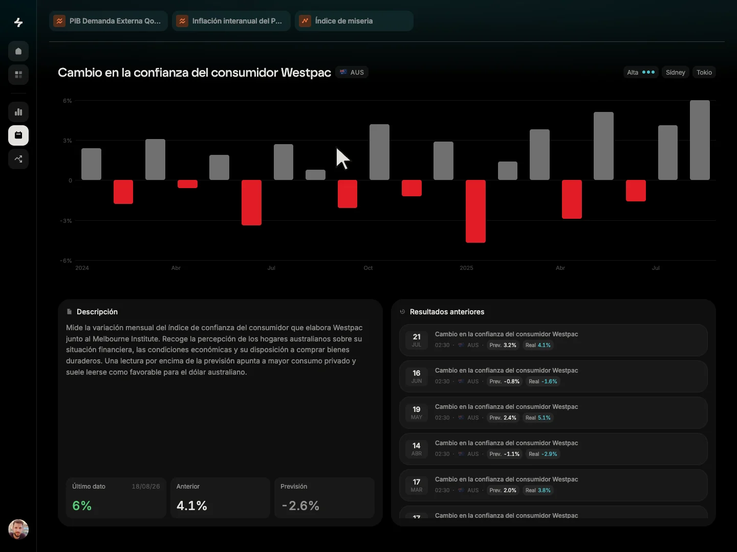Click the history icon beside Resultados anteriores
Viewport: 737px width, 552px height.
(402, 311)
